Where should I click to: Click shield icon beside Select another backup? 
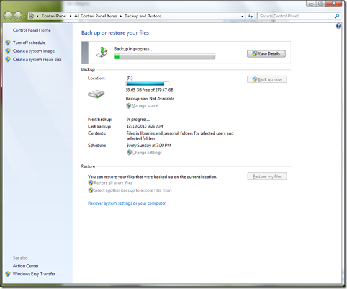tap(91, 190)
